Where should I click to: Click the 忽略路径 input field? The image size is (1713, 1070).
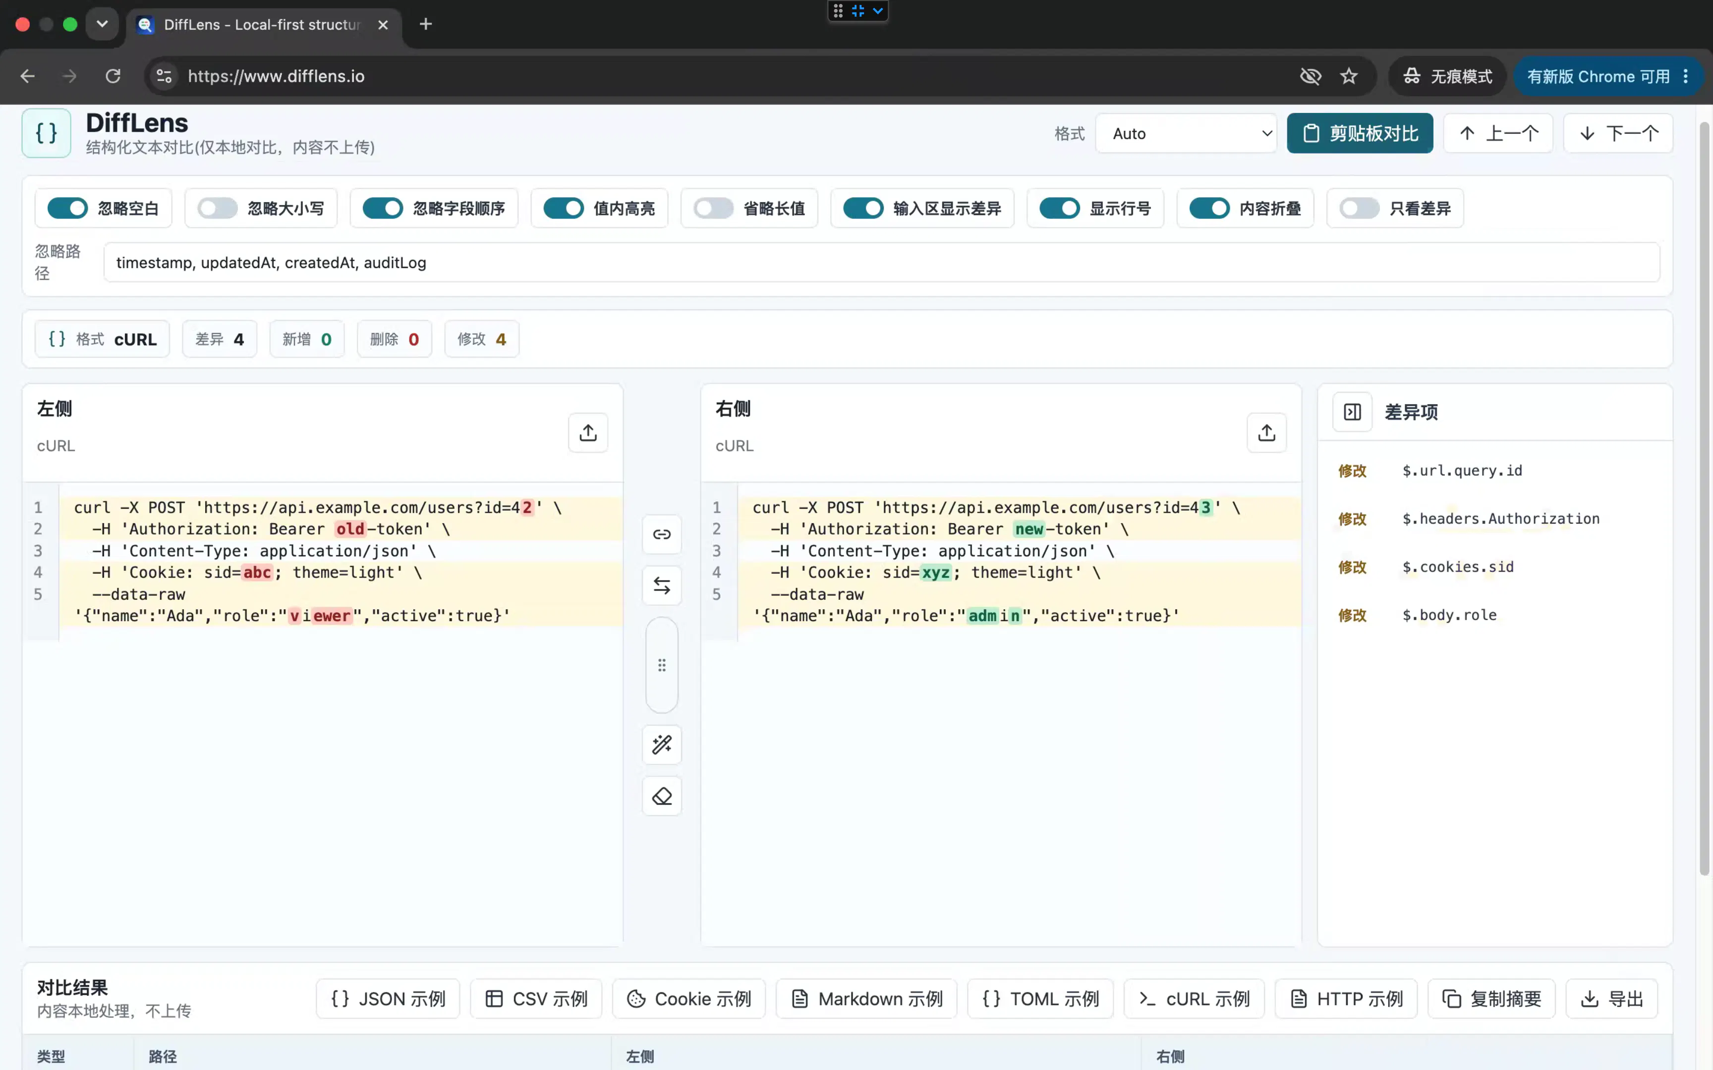click(881, 263)
